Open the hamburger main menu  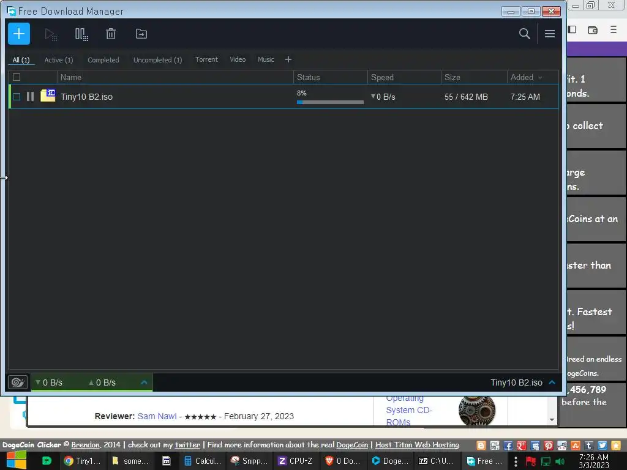coord(550,34)
